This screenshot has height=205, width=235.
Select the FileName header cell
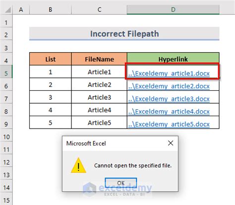99,59
